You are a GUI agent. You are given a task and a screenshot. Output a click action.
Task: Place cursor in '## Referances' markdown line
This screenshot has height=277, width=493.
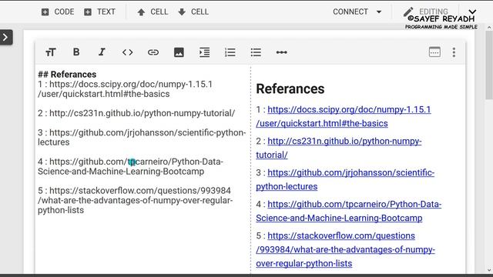click(x=67, y=75)
